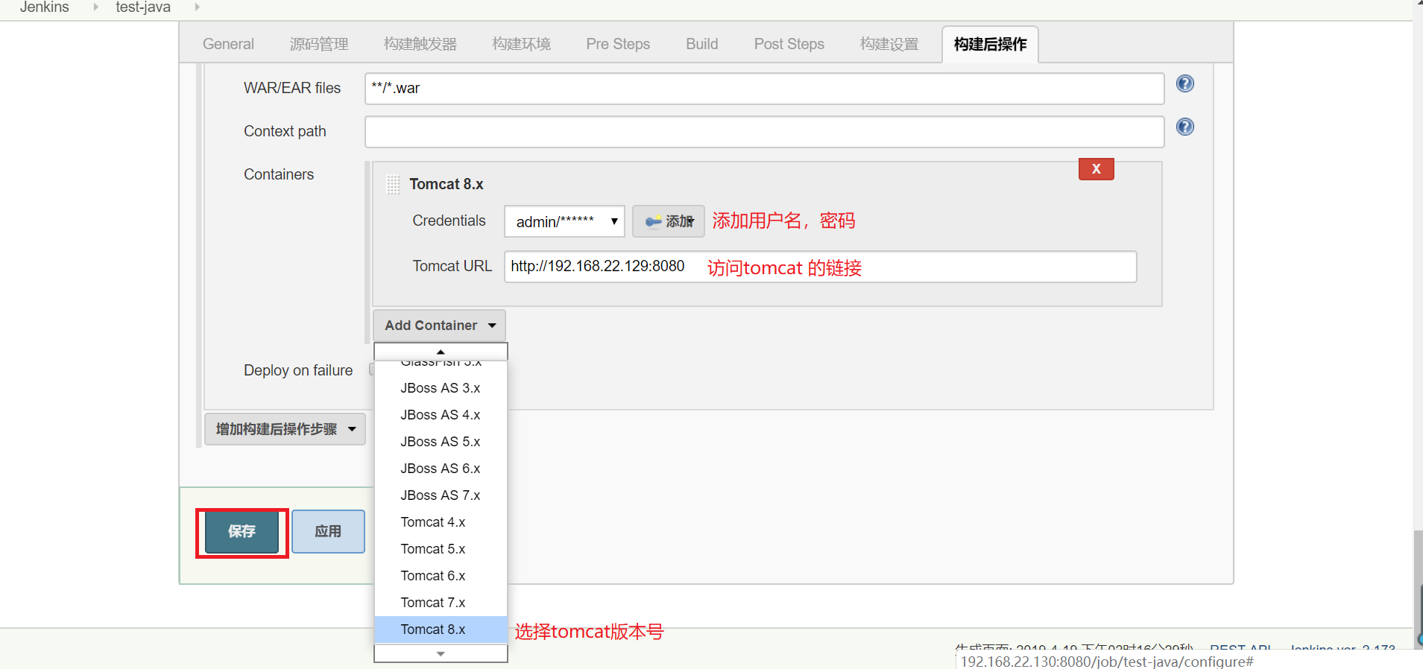The image size is (1423, 669).
Task: Expand the breadcrumb arrow after test-java
Action: pyautogui.click(x=197, y=7)
